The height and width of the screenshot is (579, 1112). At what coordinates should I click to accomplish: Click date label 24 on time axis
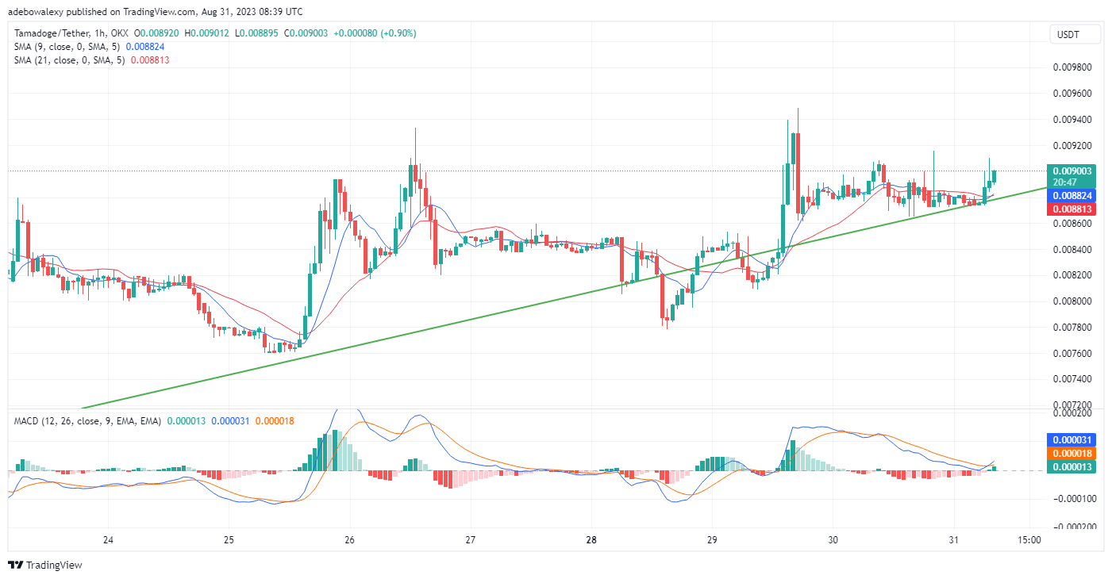tap(109, 541)
